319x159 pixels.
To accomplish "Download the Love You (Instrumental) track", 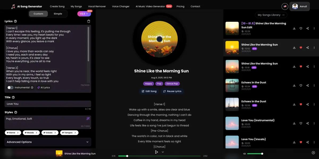I will (x=294, y=123).
